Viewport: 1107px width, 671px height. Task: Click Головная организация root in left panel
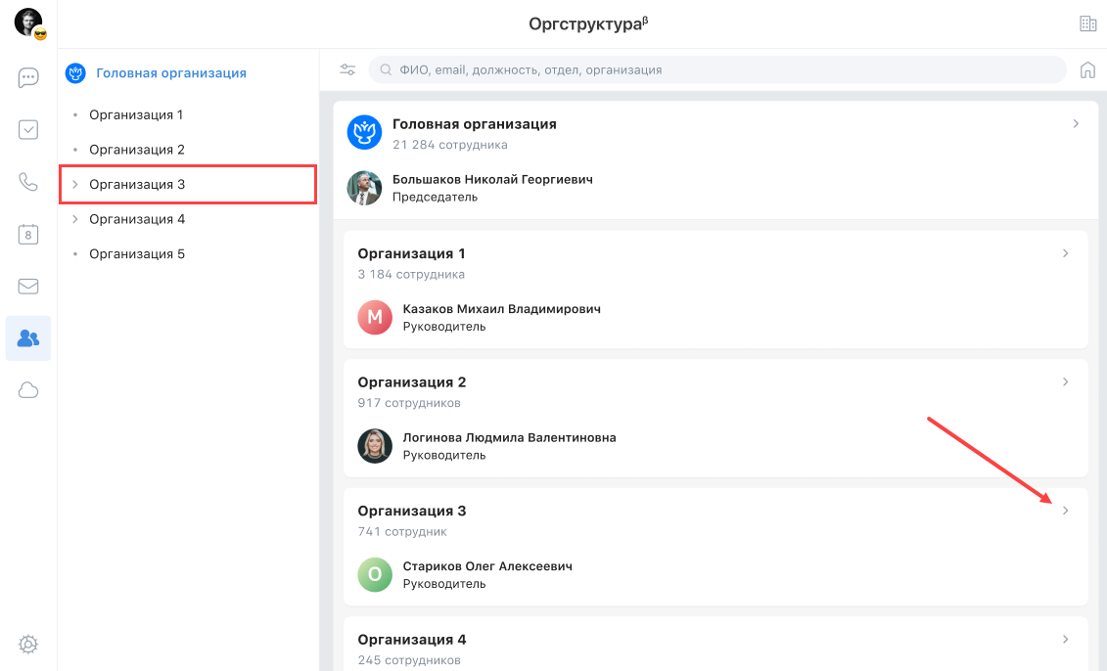pyautogui.click(x=170, y=73)
